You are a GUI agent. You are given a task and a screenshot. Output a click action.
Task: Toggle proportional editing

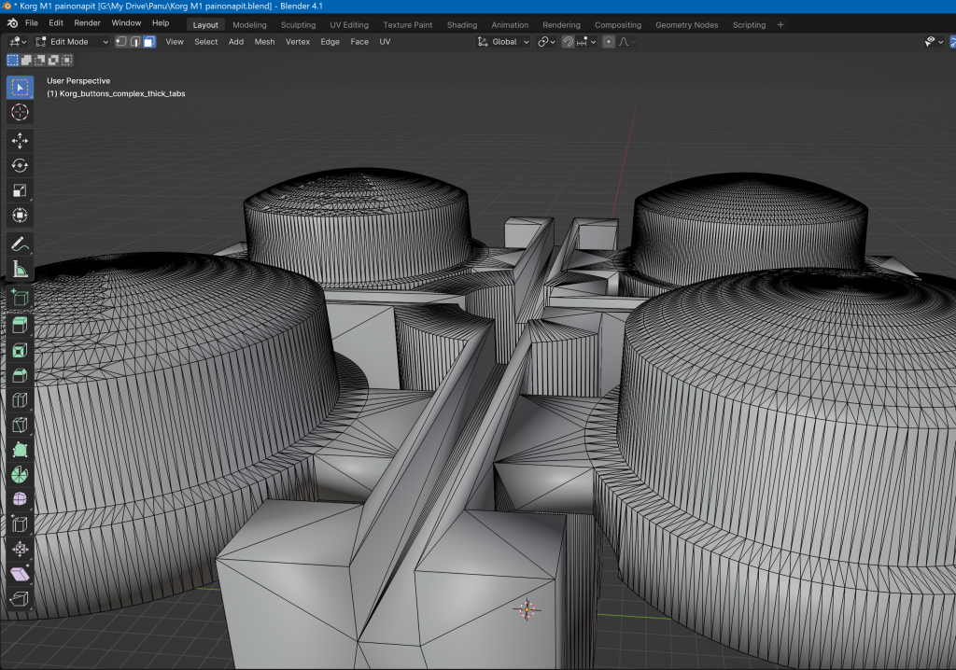[x=609, y=41]
